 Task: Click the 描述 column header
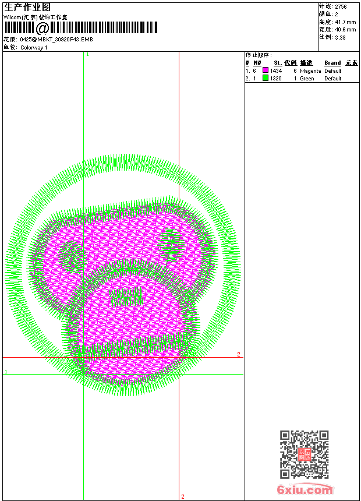pyautogui.click(x=306, y=63)
